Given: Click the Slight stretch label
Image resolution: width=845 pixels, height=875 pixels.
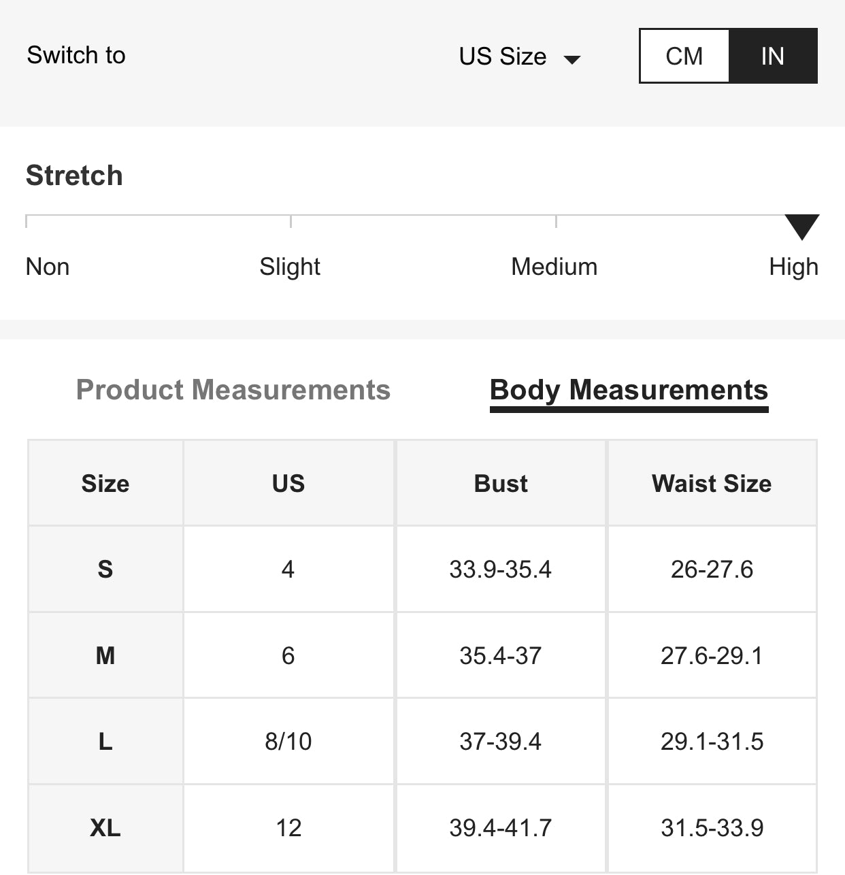Looking at the screenshot, I should pyautogui.click(x=290, y=267).
